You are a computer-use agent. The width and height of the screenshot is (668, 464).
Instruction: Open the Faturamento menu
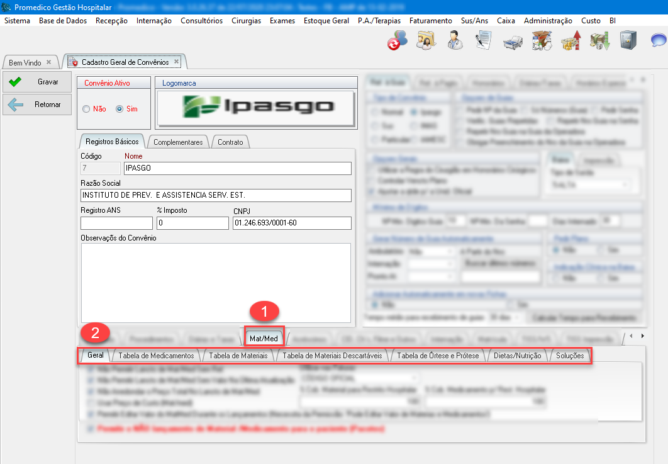(x=430, y=21)
